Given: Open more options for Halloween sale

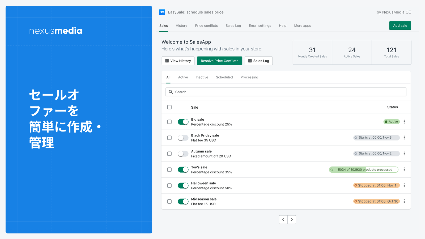Looking at the screenshot, I should [404, 185].
